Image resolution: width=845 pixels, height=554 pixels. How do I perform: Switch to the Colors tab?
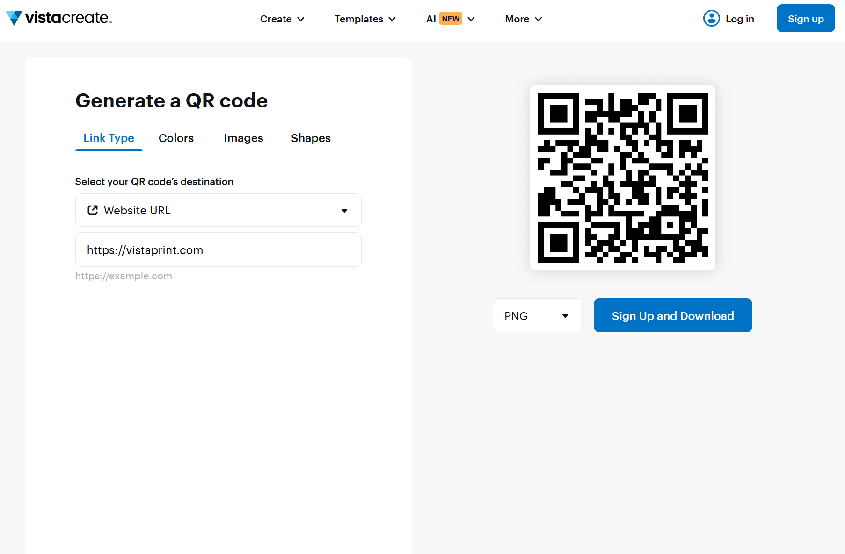(176, 138)
